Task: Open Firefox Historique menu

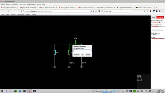Action: coord(22,4)
